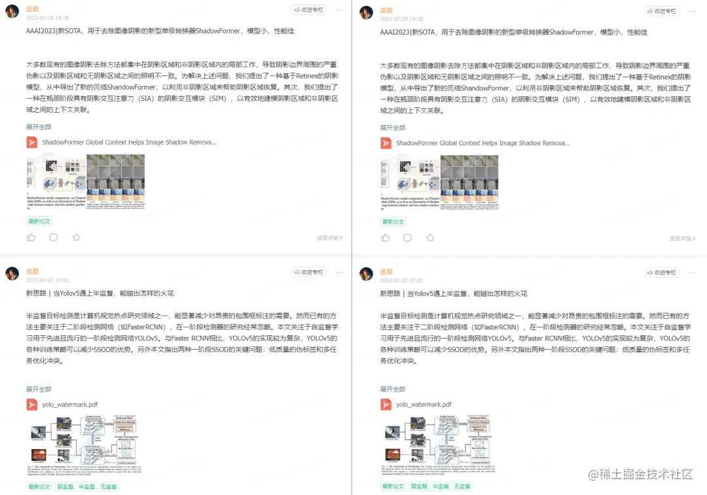
Task: View details of left ShadowFormer post
Action: tap(329, 238)
